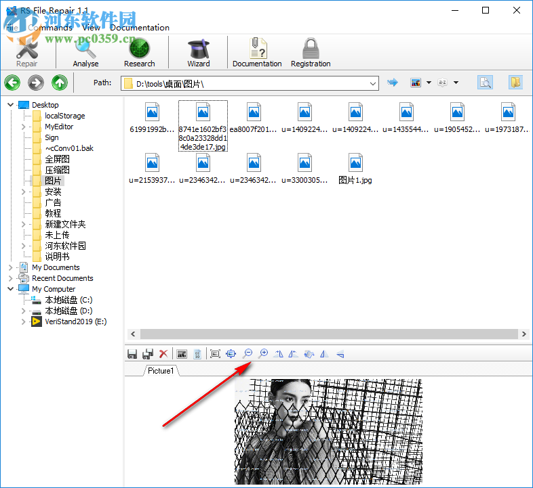Launch the Analyse tool

pyautogui.click(x=85, y=53)
